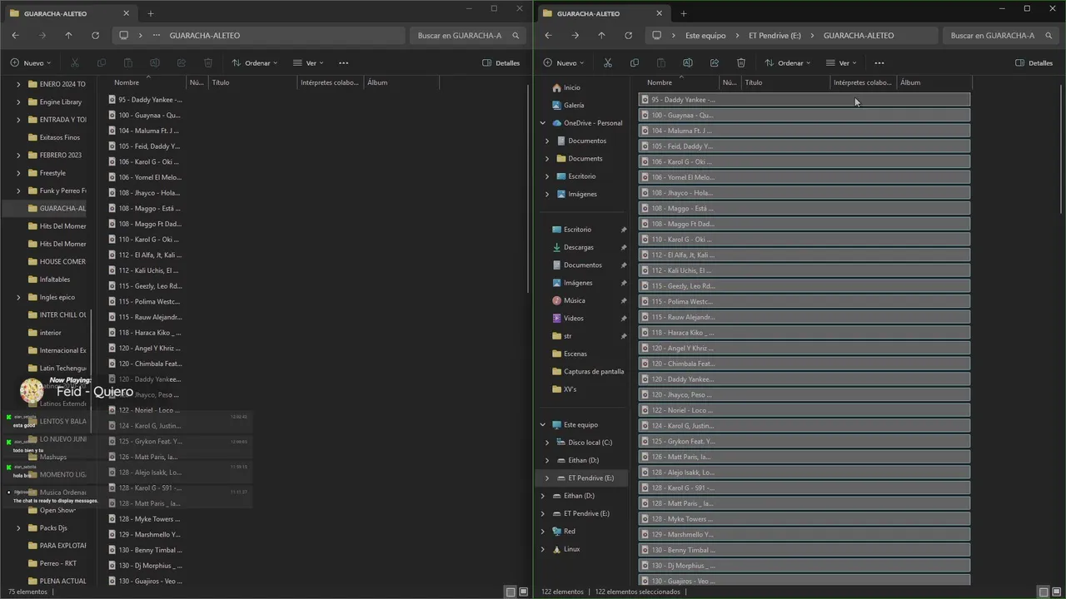Open the Capturas de pantalla folder
The width and height of the screenshot is (1066, 599).
tap(587, 371)
